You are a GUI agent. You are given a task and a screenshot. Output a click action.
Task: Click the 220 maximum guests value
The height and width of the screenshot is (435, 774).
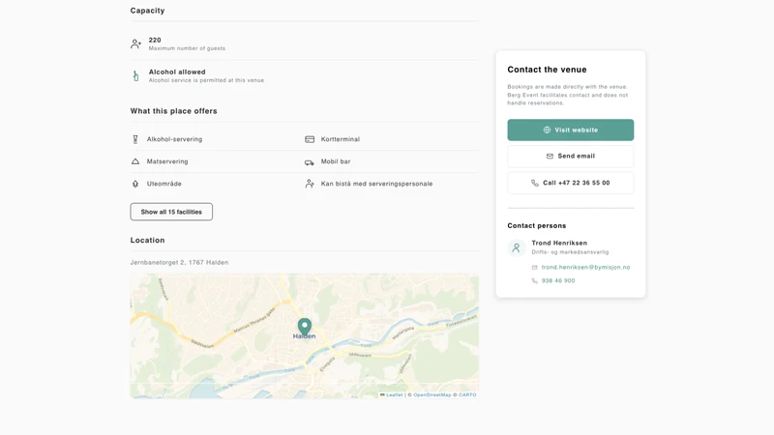[155, 40]
